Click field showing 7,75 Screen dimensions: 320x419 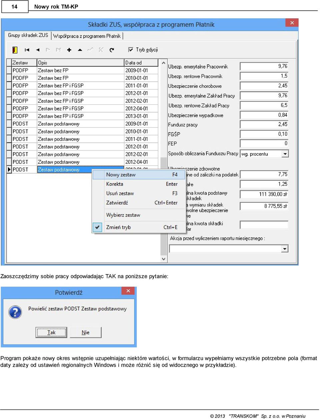point(264,174)
